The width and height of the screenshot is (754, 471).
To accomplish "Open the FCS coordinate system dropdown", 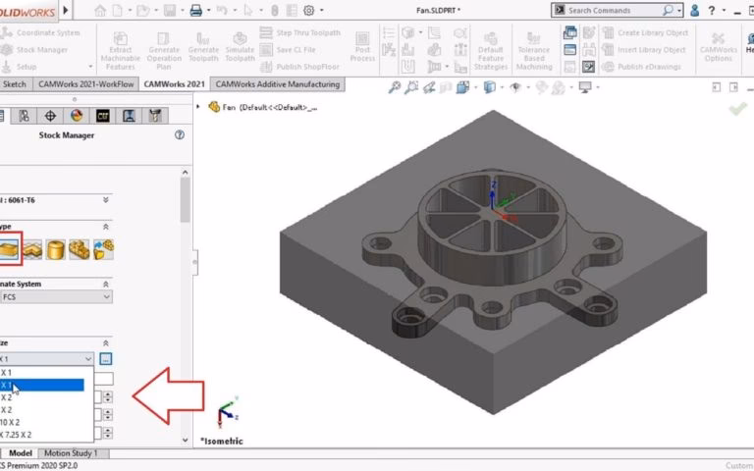I will tap(56, 297).
